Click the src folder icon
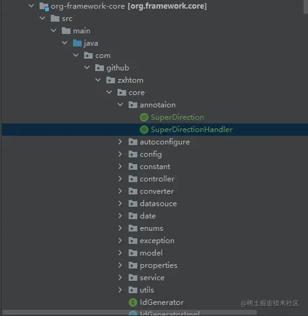Screen dimensions: 308x316 pos(55,19)
